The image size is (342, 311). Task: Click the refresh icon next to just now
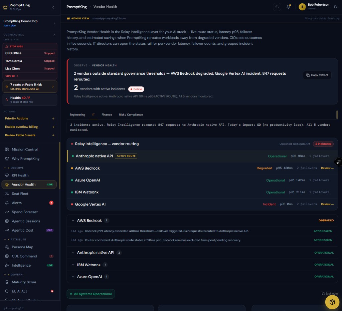(323, 294)
